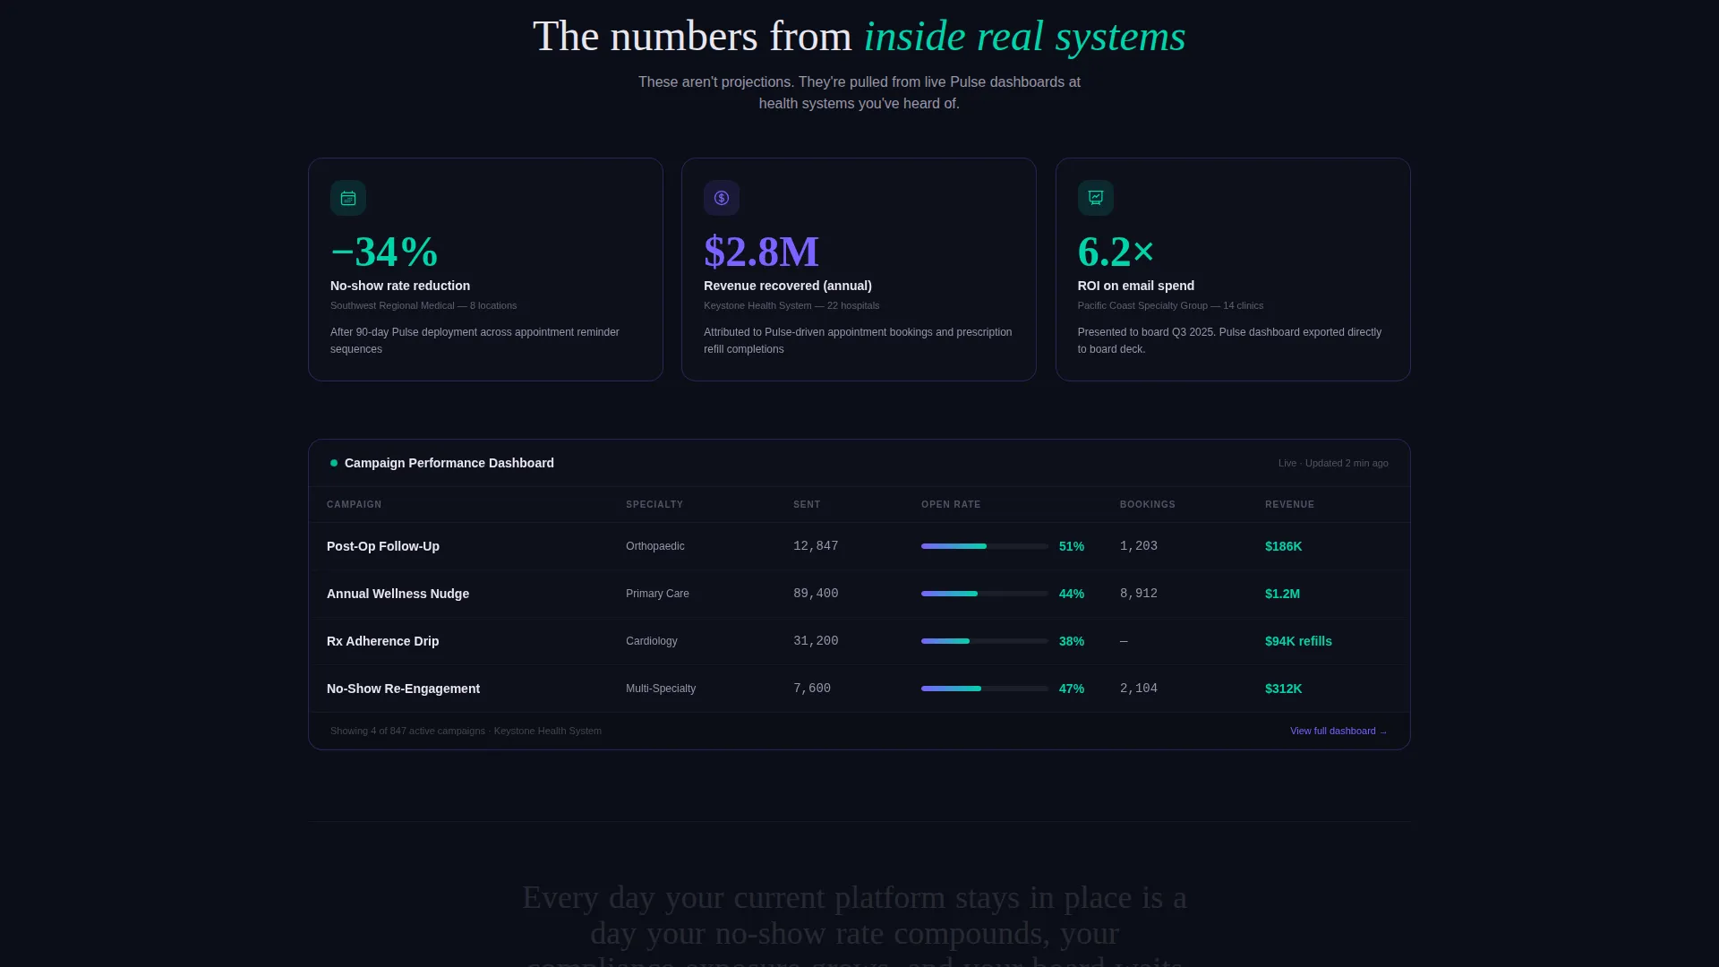Click the Post-Op Follow-Up open rate bar

coord(985,546)
